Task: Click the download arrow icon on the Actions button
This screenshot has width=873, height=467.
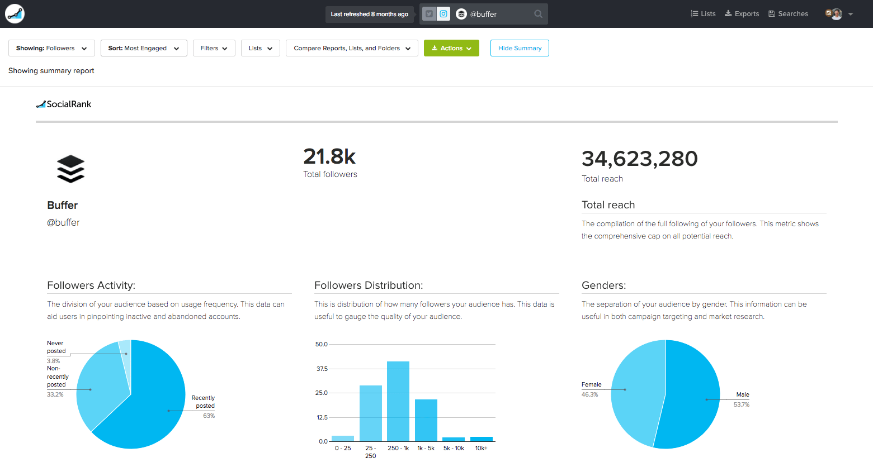Action: pos(435,48)
